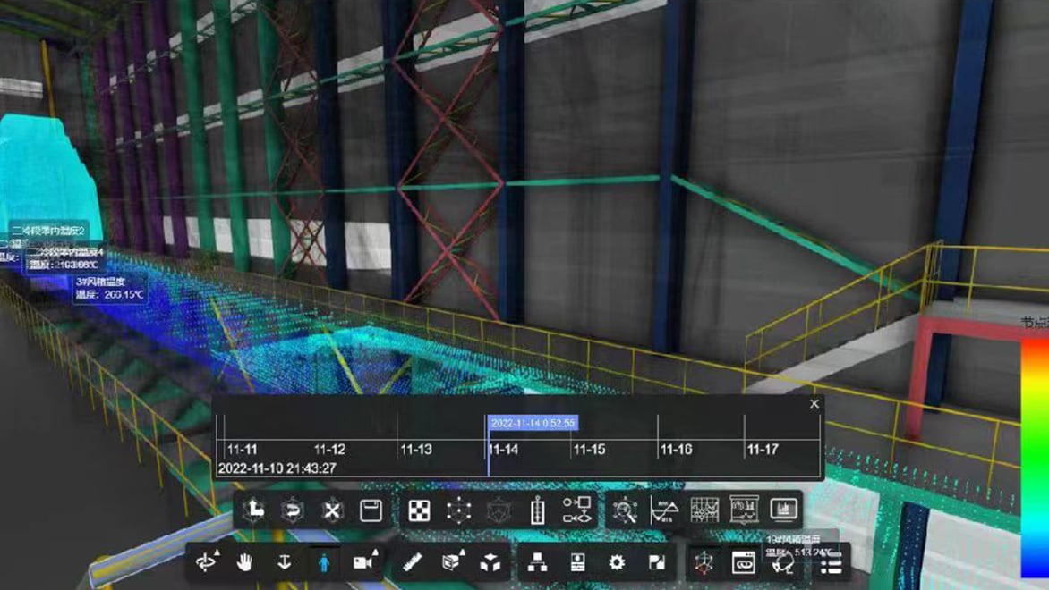
Task: Click the 11-16 date on the timeline
Action: pyautogui.click(x=676, y=450)
